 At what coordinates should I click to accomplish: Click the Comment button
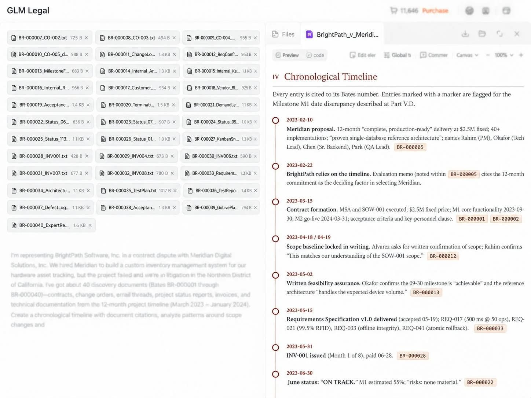click(434, 55)
